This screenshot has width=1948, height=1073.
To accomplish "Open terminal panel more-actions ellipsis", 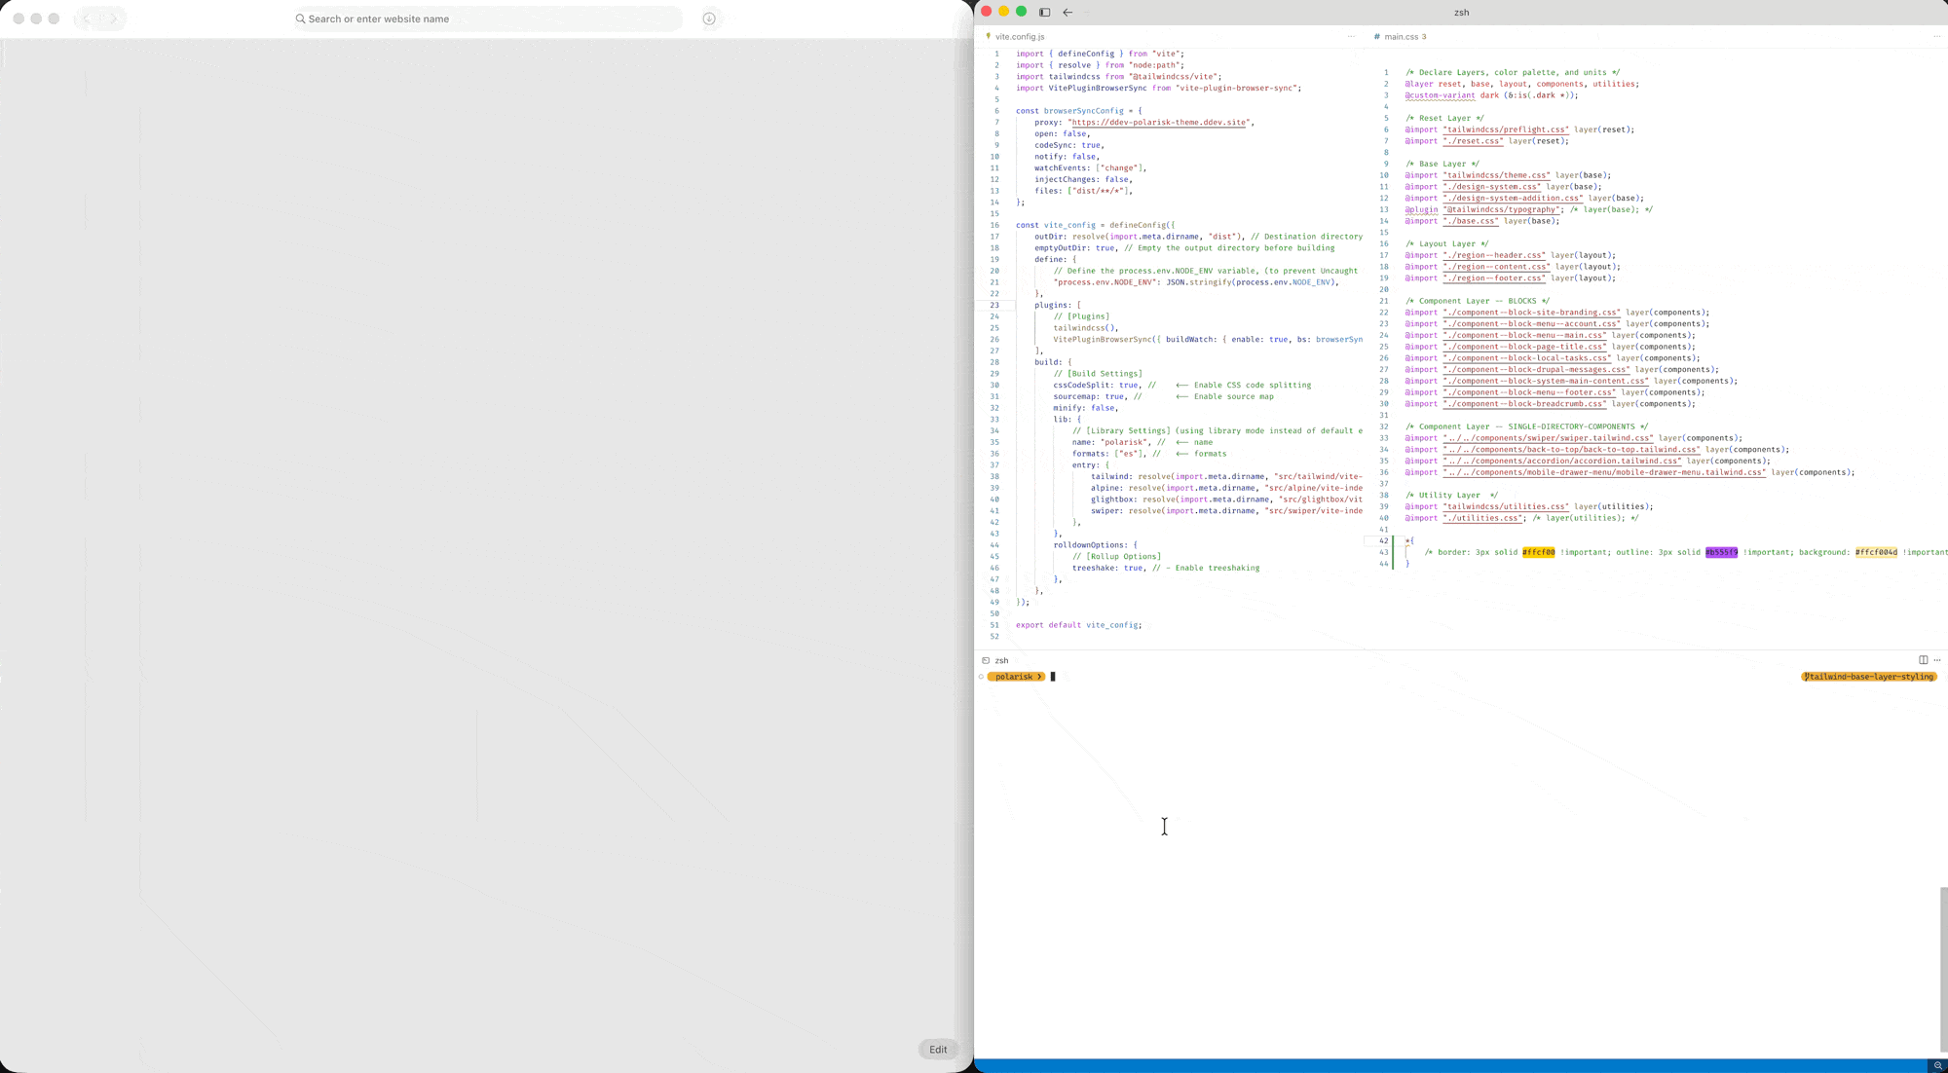I will (x=1937, y=660).
